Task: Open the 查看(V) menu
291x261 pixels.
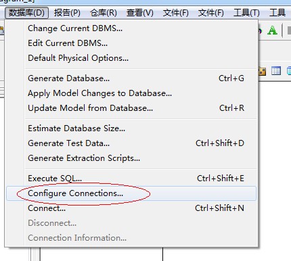Action: pyautogui.click(x=140, y=13)
